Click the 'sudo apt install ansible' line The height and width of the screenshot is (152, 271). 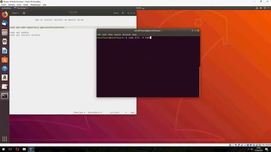[x=25, y=35]
